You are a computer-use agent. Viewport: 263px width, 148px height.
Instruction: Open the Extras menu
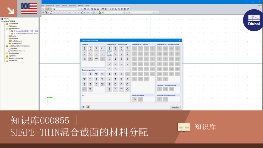(58, 6)
